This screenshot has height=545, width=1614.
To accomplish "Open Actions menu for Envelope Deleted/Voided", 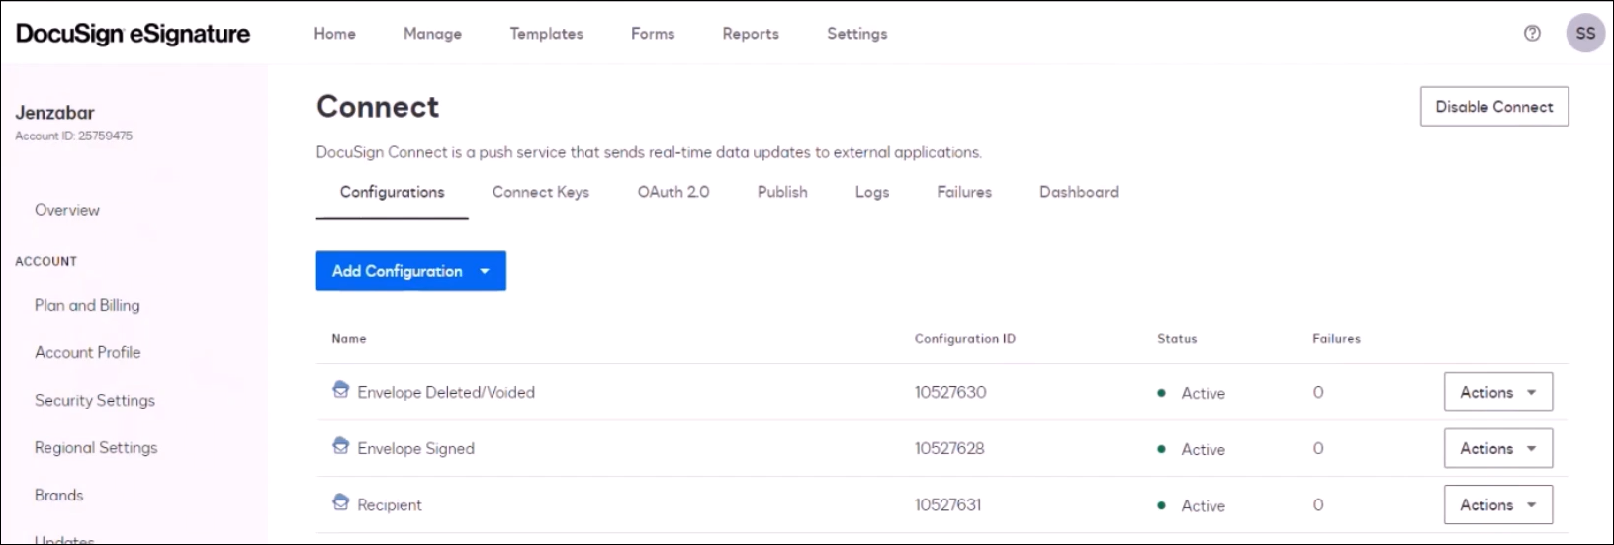I will click(1497, 392).
